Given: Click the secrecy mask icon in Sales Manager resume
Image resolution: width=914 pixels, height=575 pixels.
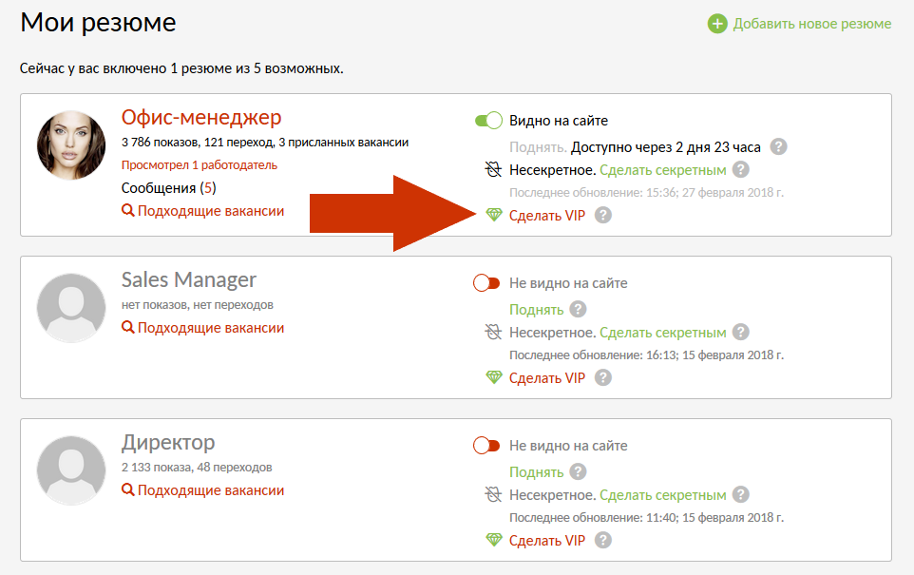Looking at the screenshot, I should (493, 333).
